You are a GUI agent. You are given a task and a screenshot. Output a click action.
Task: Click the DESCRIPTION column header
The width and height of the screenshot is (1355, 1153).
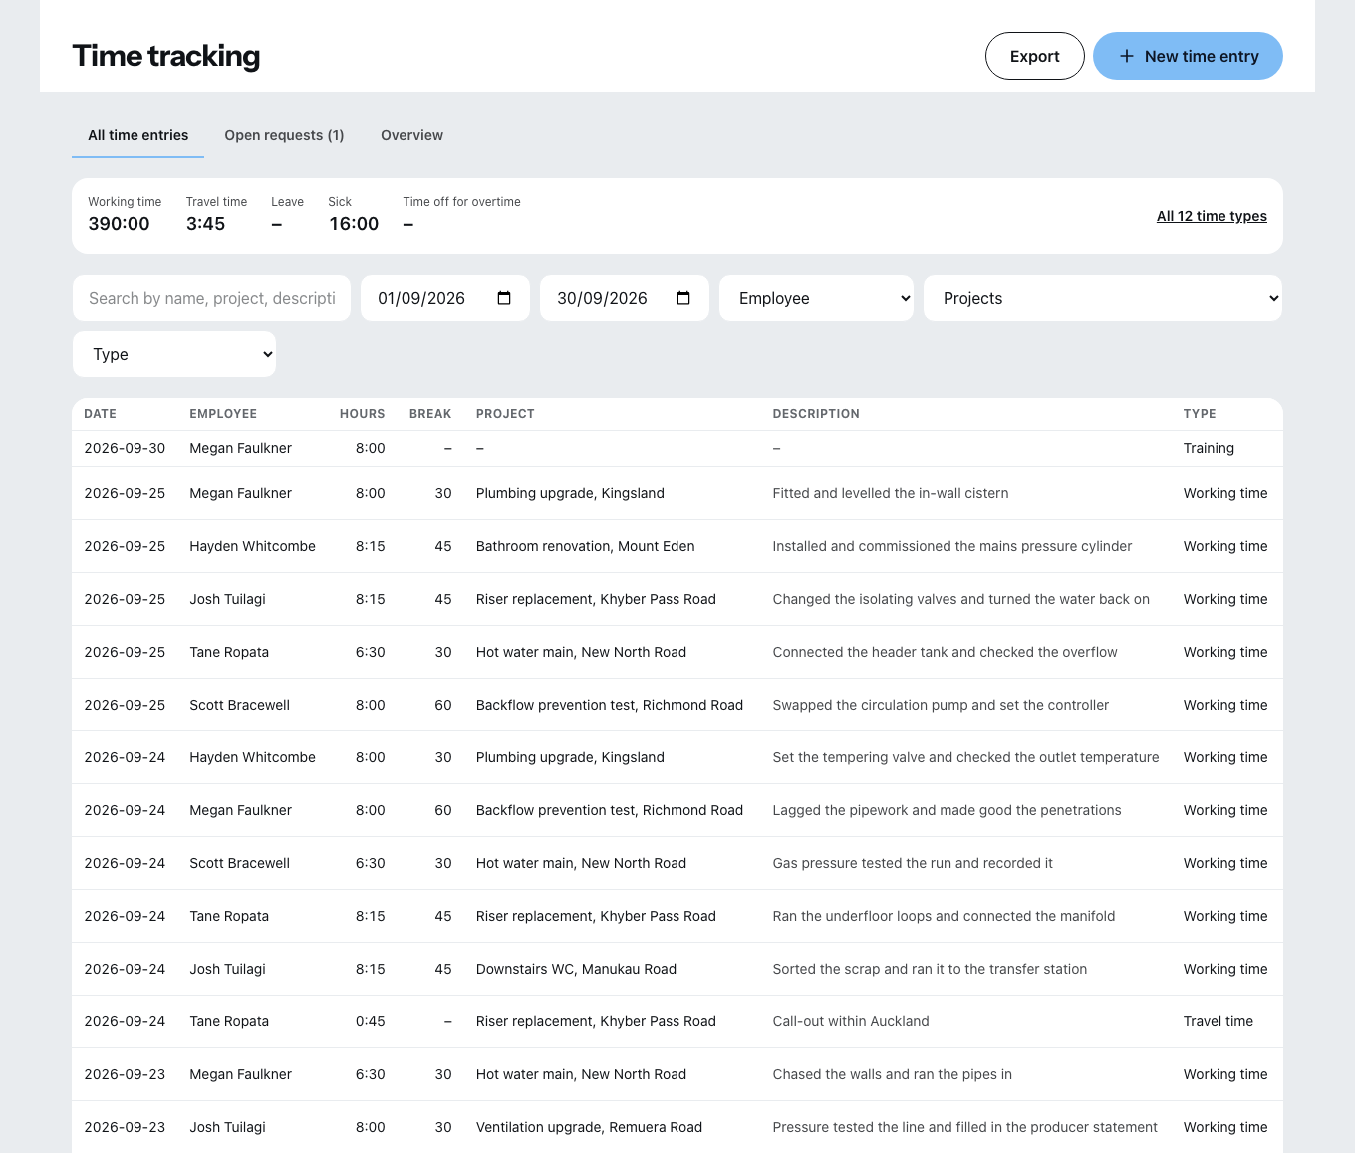pyautogui.click(x=816, y=414)
